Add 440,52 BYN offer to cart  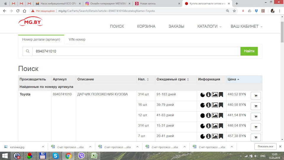coord(256,96)
